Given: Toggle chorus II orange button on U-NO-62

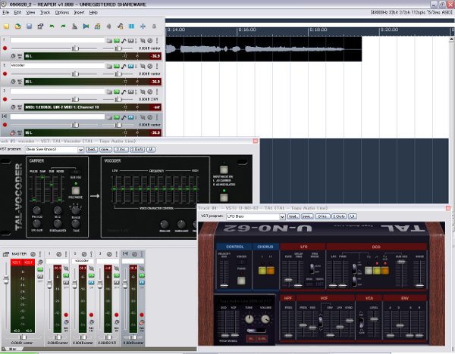Looking at the screenshot, I should click(x=271, y=271).
